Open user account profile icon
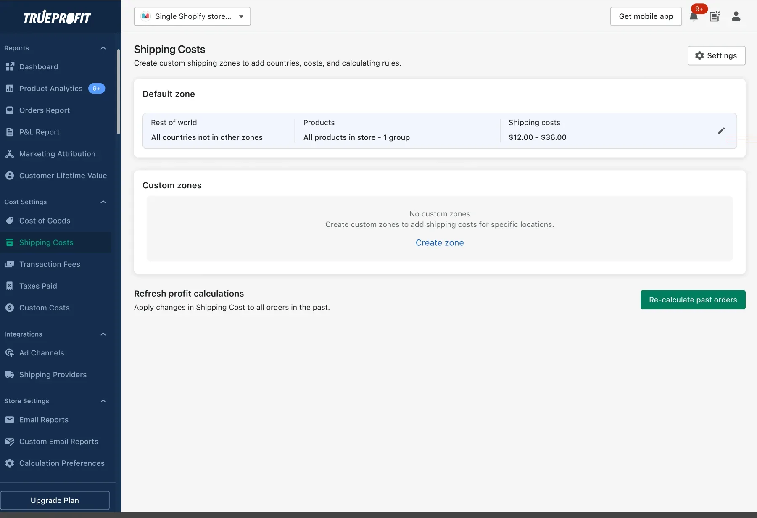This screenshot has height=518, width=757. pyautogui.click(x=736, y=16)
